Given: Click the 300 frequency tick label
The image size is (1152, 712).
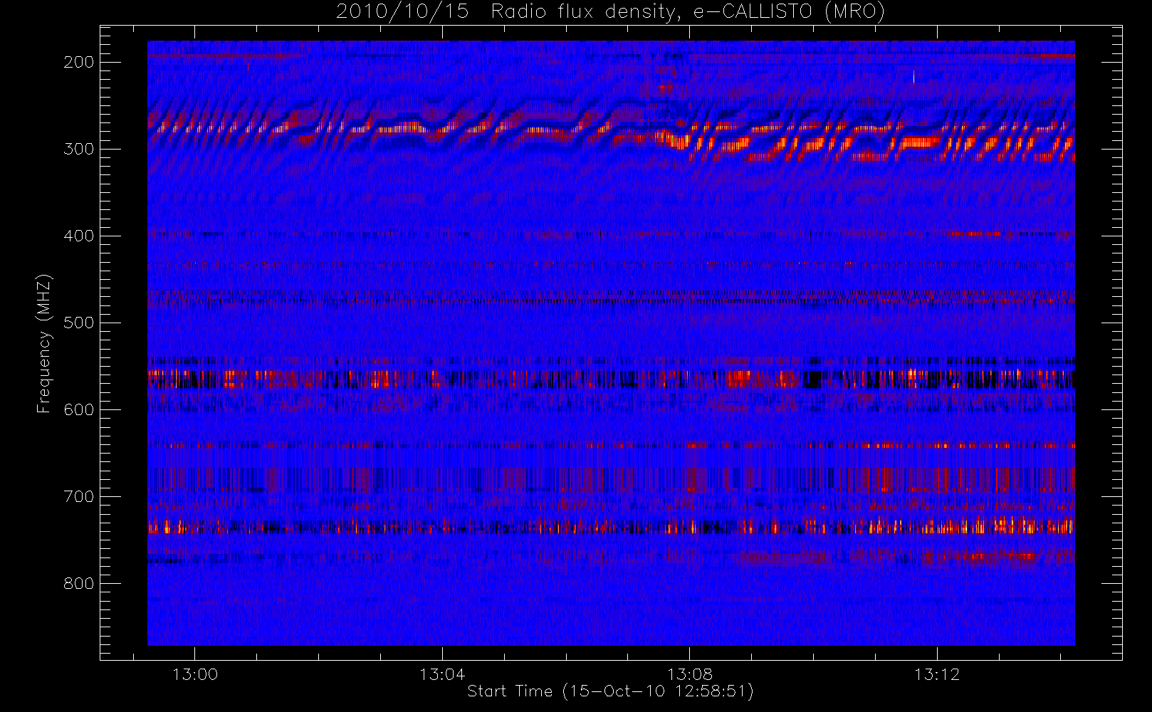Looking at the screenshot, I should pyautogui.click(x=79, y=149).
